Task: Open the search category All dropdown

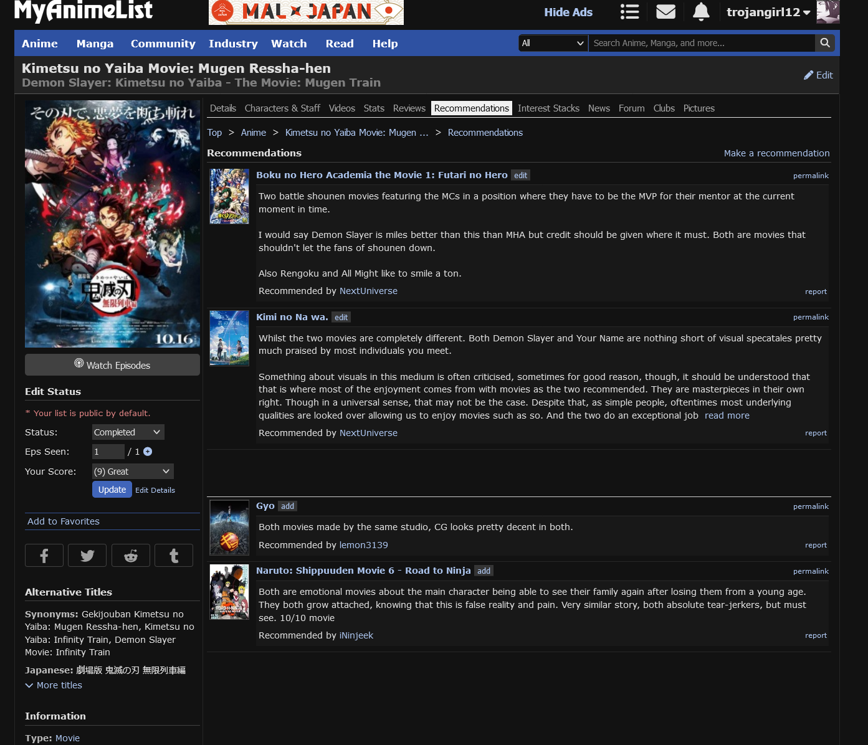Action: [553, 43]
